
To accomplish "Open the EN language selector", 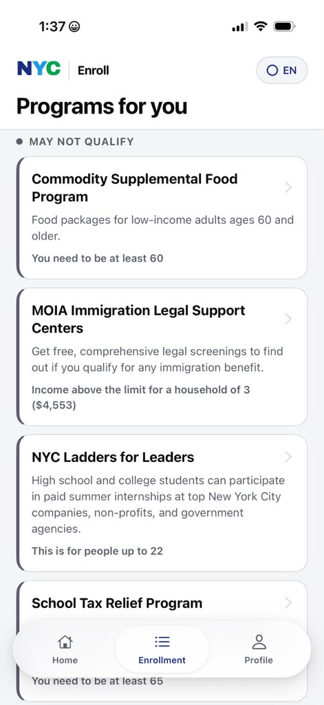I will (x=282, y=70).
